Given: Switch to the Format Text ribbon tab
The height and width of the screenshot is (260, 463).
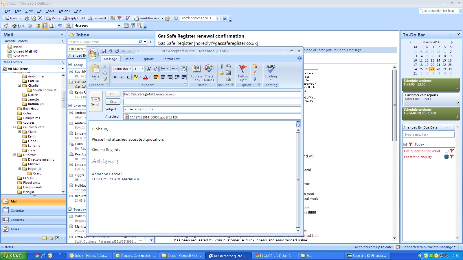Looking at the screenshot, I should click(171, 59).
